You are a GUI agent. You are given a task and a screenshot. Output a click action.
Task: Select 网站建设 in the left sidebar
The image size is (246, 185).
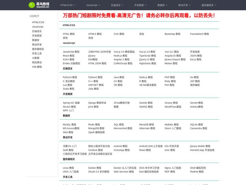tap(37, 62)
